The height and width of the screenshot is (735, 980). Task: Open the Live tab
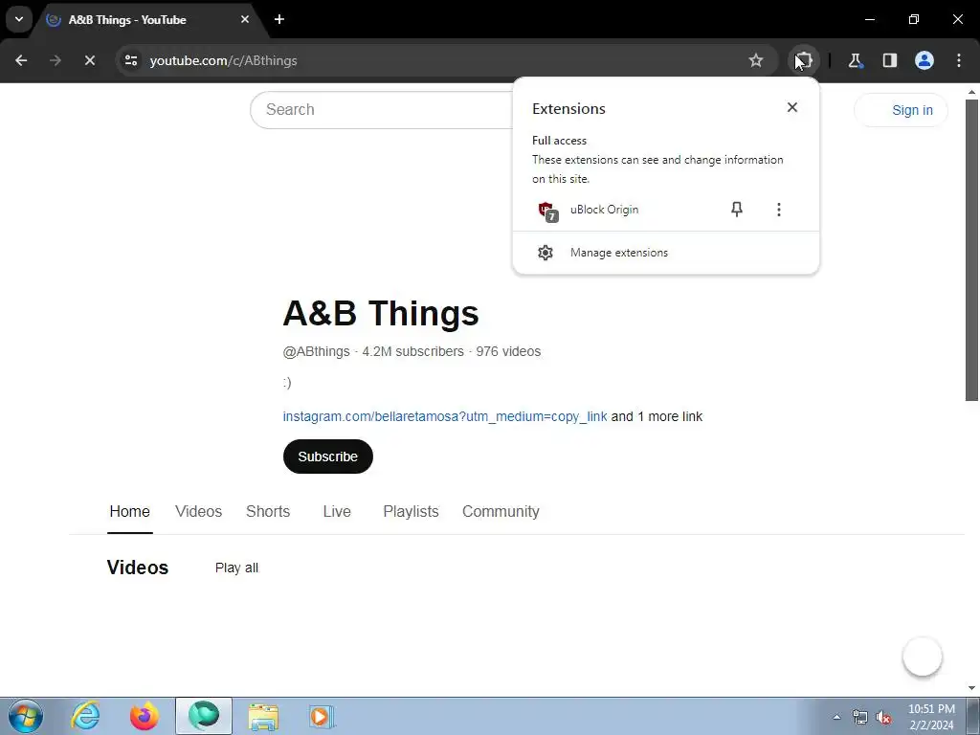coord(337,511)
